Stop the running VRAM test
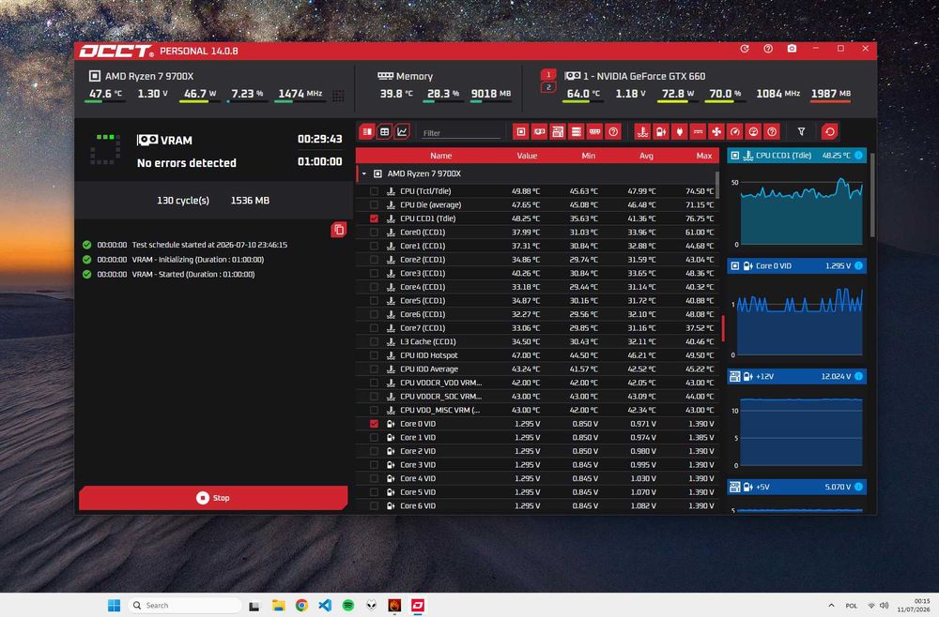939x617 pixels. coord(213,497)
